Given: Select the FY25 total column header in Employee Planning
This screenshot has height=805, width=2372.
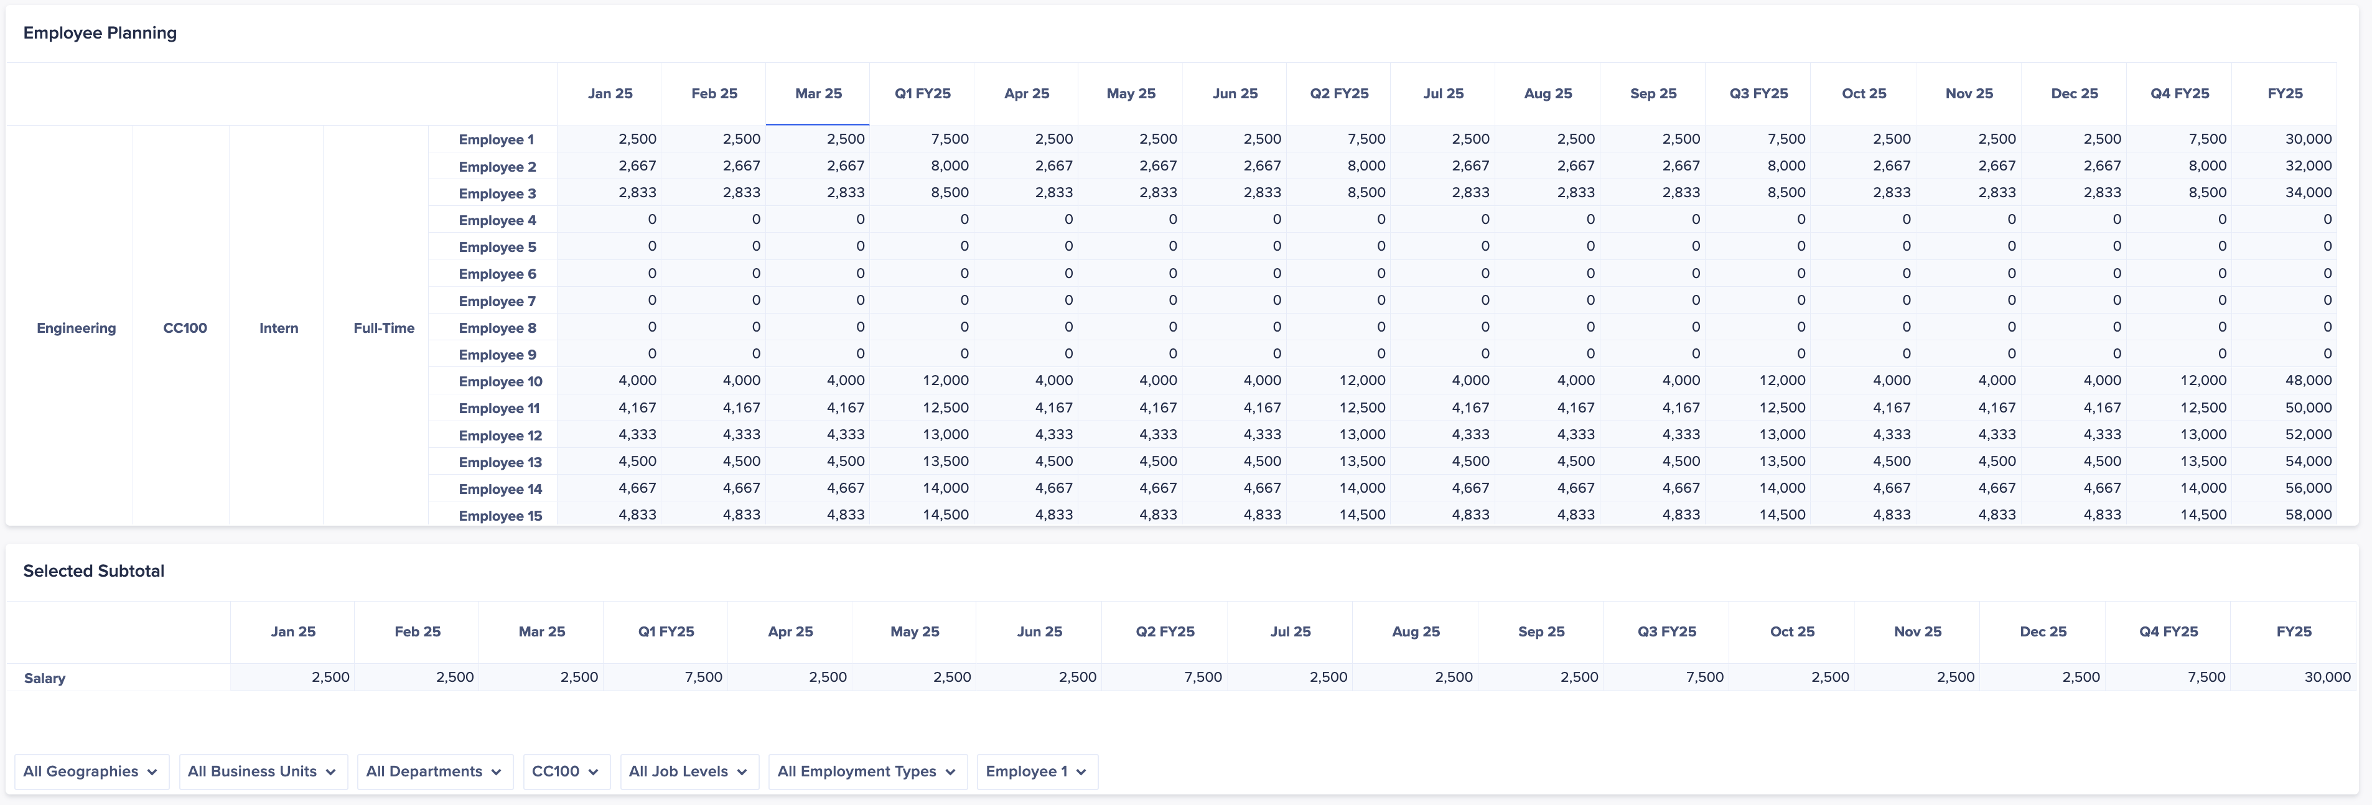Looking at the screenshot, I should (x=2284, y=93).
